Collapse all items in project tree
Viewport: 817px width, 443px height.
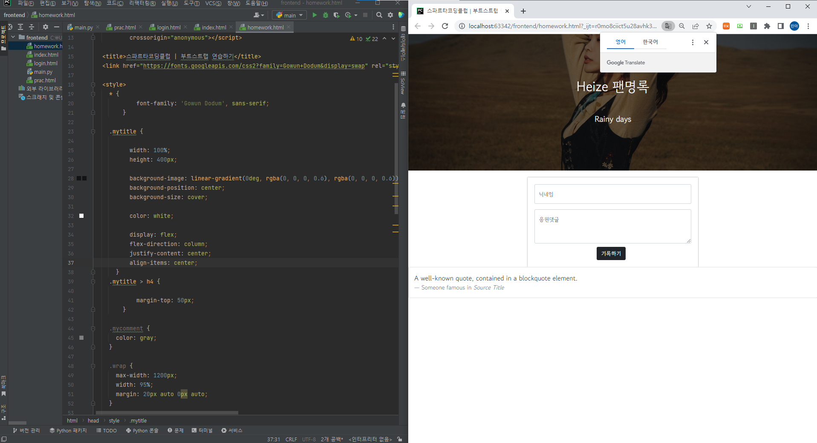[31, 27]
